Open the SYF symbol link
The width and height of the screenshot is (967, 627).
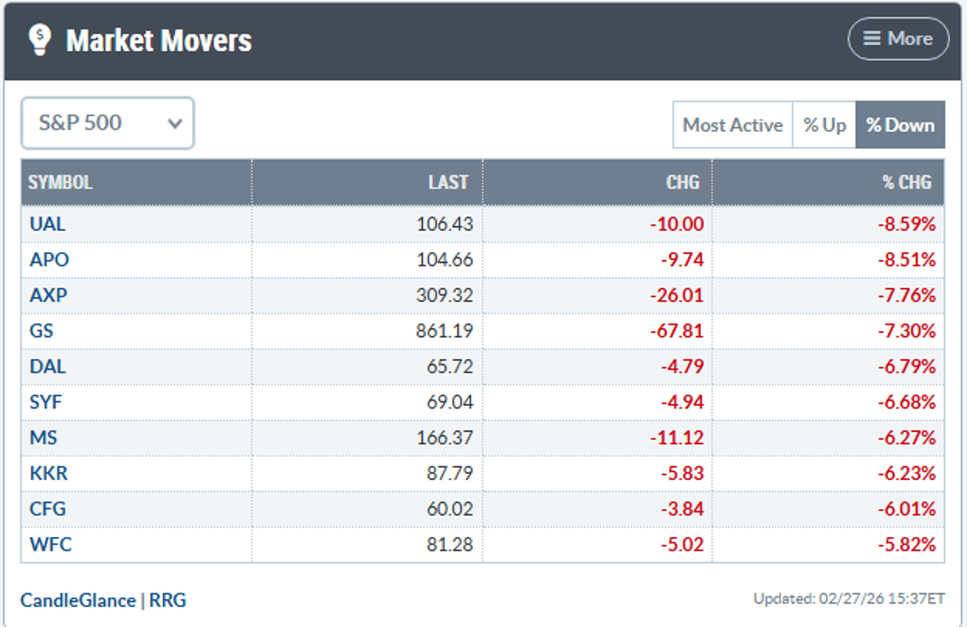(x=47, y=401)
